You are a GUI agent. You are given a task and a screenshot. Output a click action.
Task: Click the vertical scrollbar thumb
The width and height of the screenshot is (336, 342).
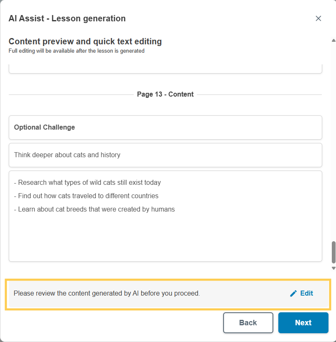333,252
